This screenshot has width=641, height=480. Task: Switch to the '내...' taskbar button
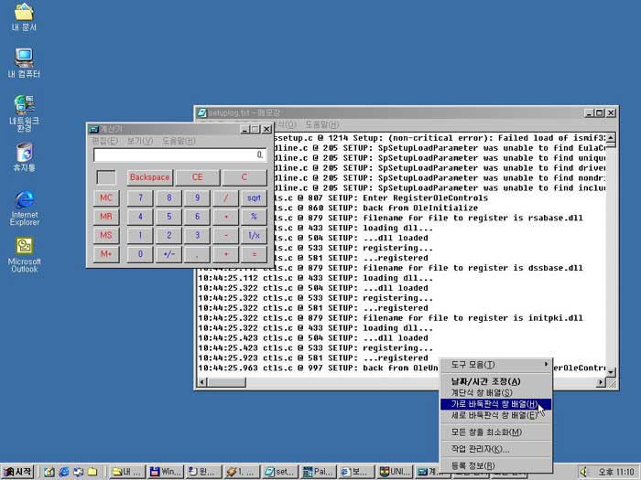126,472
